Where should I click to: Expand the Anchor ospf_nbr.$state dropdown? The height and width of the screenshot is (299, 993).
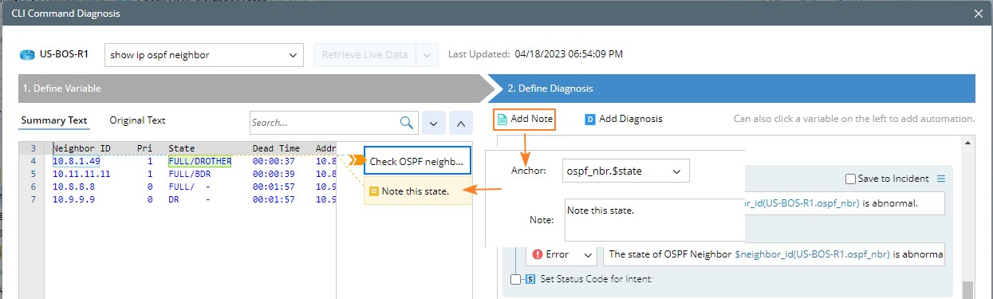click(625, 171)
